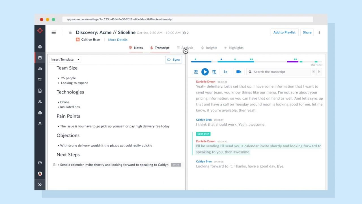Open the Analysis tab
Screen dimensions: 362x204
pyautogui.click(x=185, y=48)
